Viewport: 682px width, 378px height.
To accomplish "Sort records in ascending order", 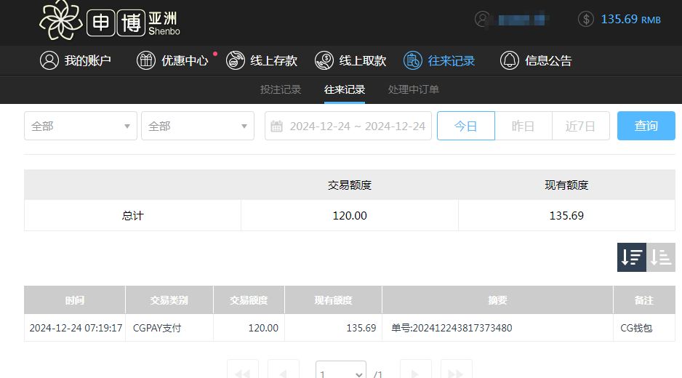I will click(x=661, y=257).
